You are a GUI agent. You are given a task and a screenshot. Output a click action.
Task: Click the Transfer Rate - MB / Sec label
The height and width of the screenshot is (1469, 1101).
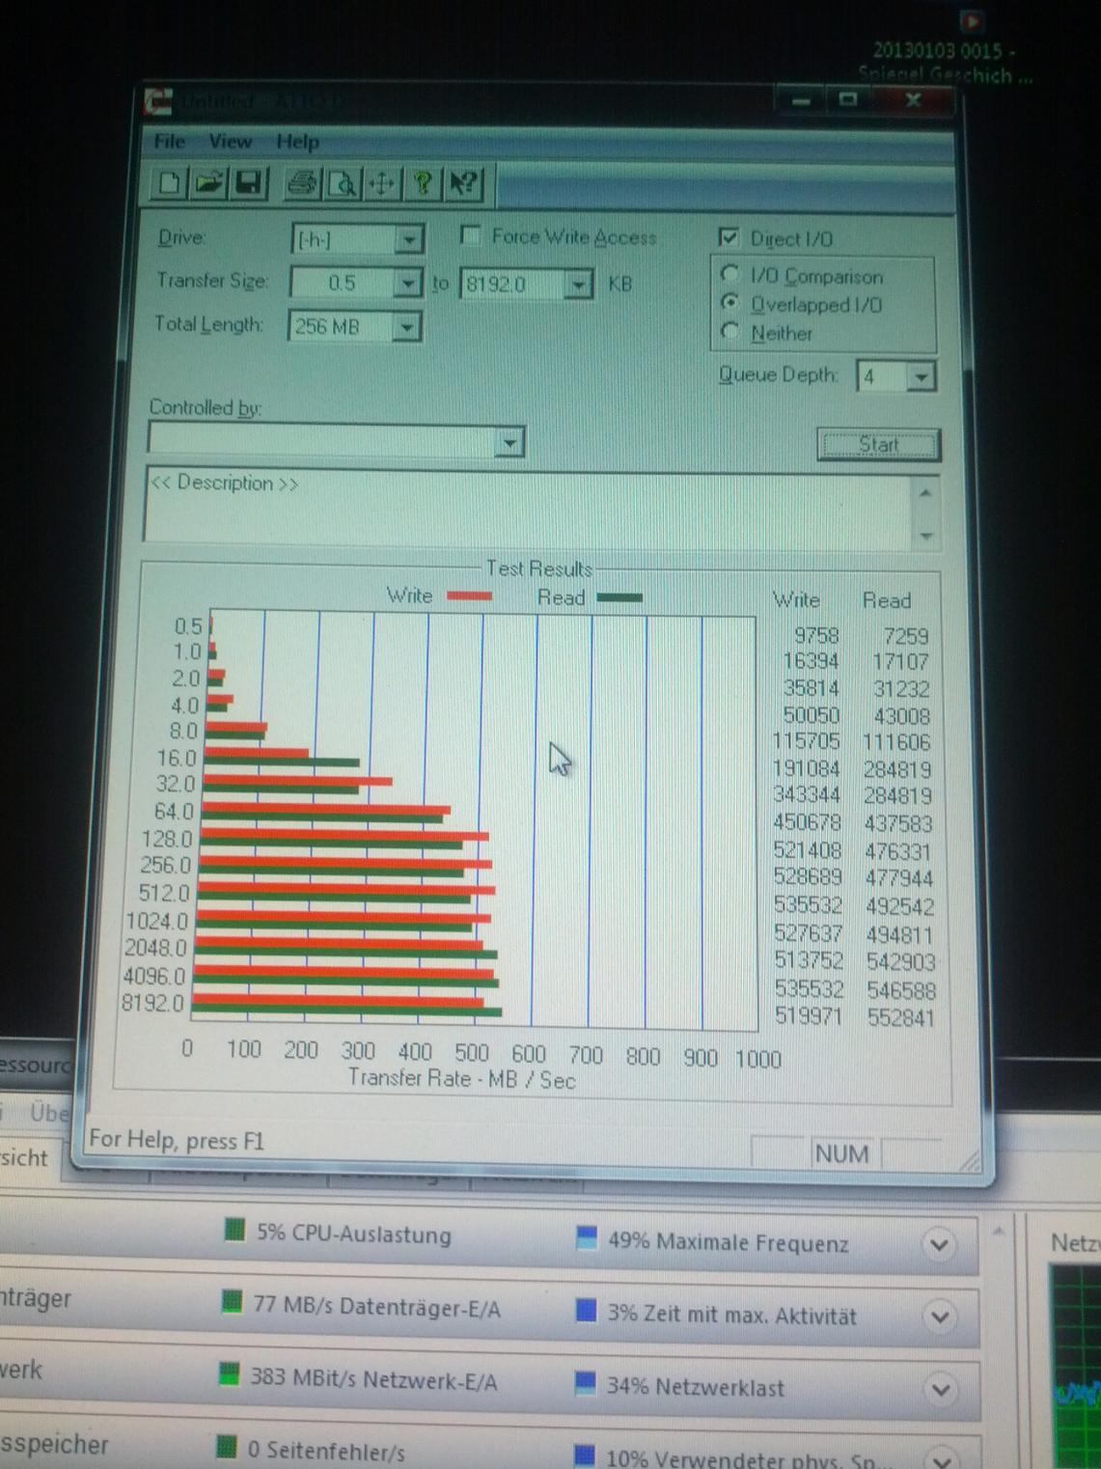pyautogui.click(x=461, y=1079)
